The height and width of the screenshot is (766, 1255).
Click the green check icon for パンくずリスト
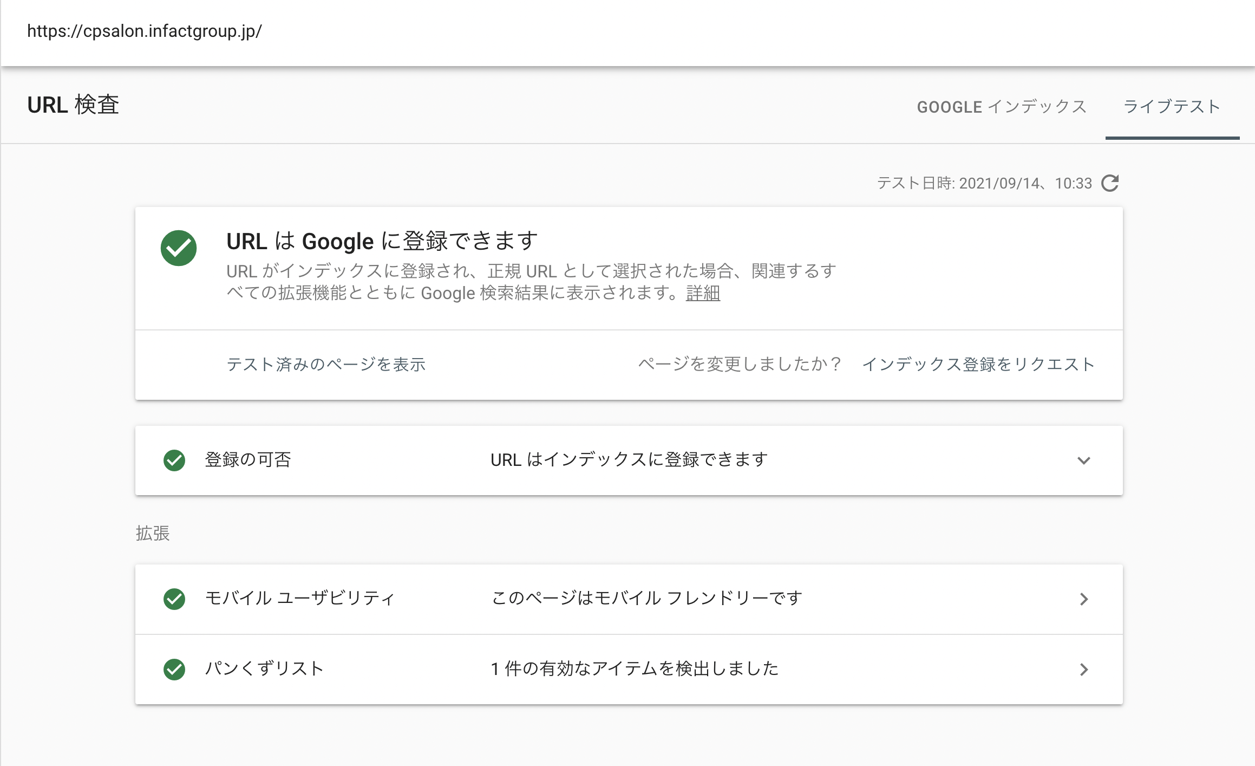coord(174,670)
